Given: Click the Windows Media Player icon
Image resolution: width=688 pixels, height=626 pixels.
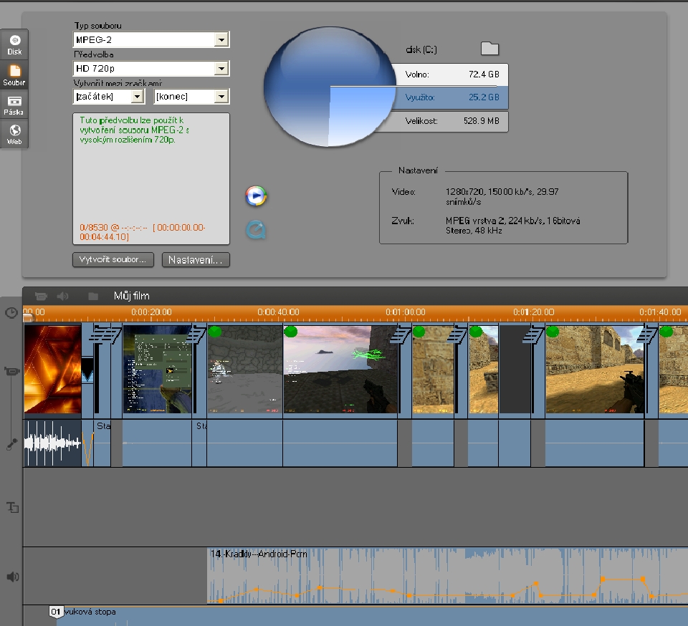Looking at the screenshot, I should tap(256, 196).
